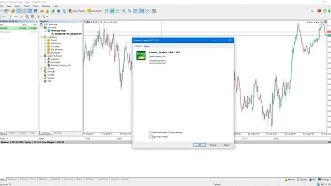Toggle the Navigator panel icon
This screenshot has width=331, height=186.
click(24, 11)
